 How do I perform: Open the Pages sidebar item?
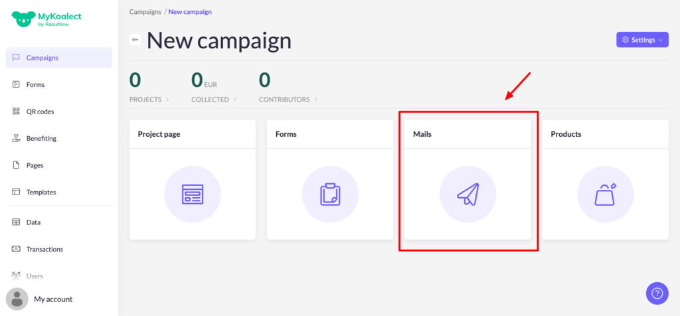click(35, 165)
